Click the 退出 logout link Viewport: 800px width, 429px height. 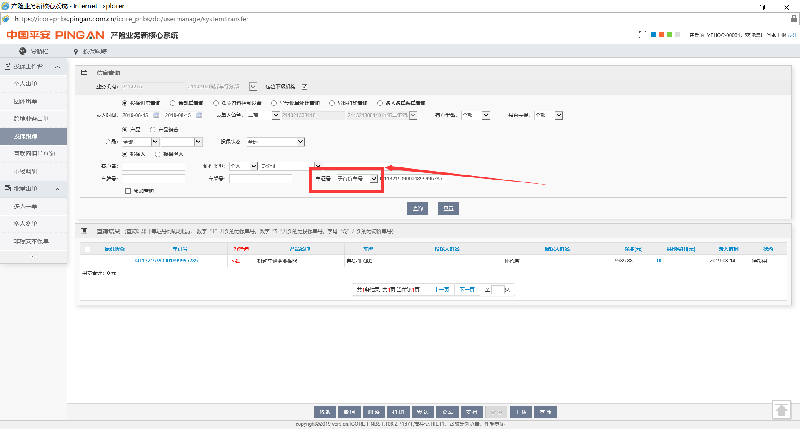click(792, 35)
